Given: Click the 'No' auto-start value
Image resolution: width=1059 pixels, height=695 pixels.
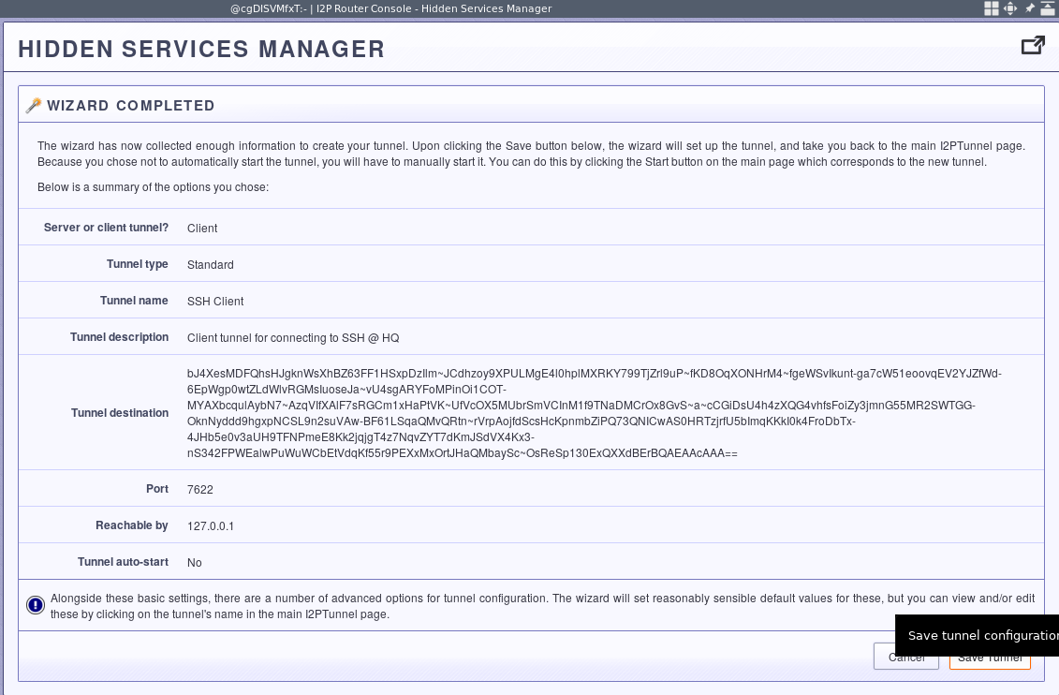Looking at the screenshot, I should (x=195, y=563).
